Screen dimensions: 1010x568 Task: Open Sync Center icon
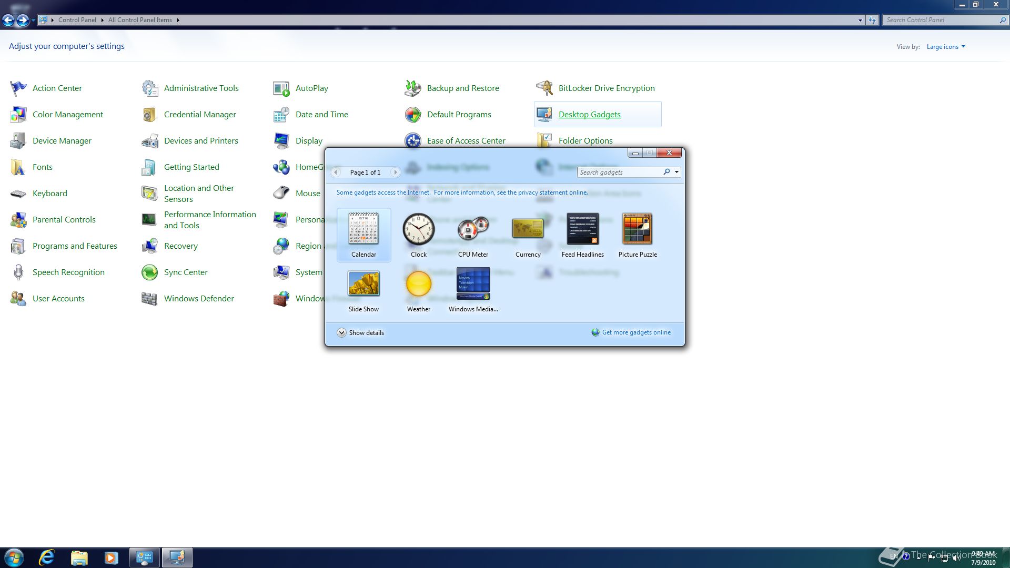coord(150,272)
